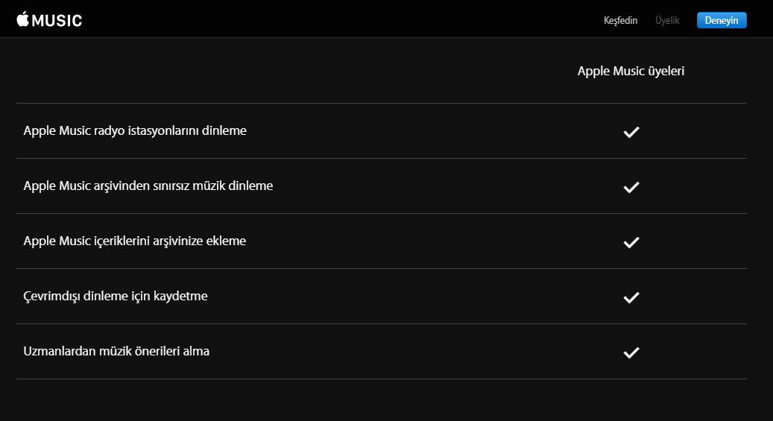Screen dimensions: 773x421
Task: Select 'Çevrimdışı dinleme için kaydetme' row label
Action: (116, 297)
